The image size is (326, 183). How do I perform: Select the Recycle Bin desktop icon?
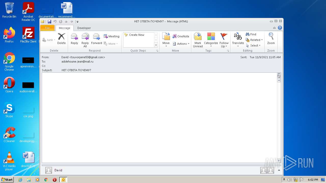[9, 10]
